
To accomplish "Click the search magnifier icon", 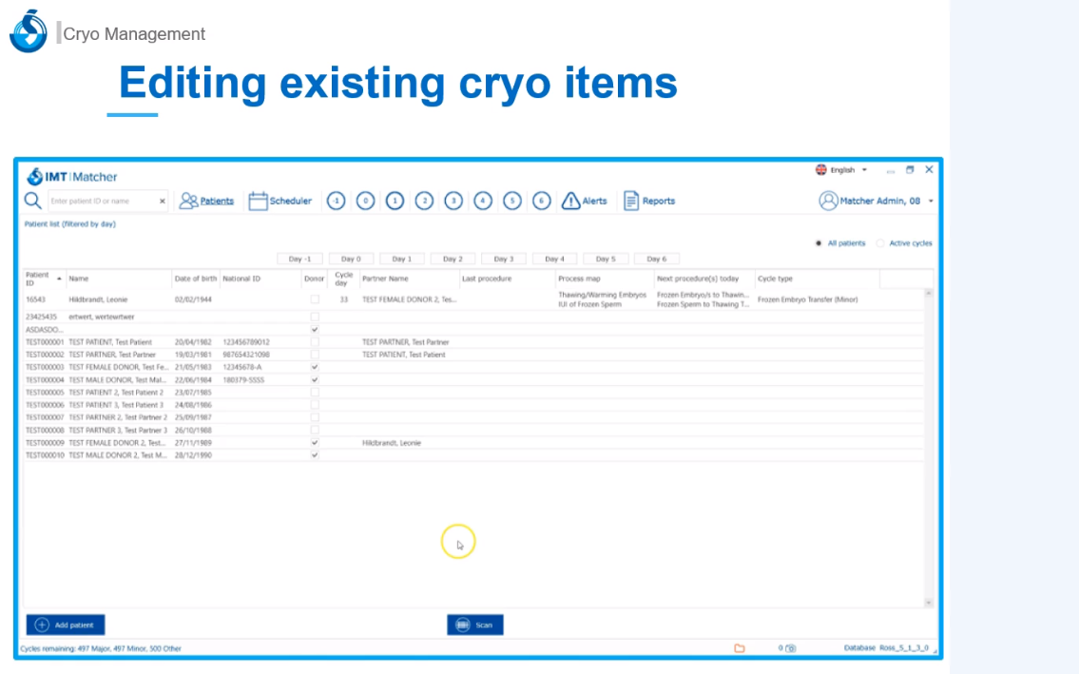I will click(x=32, y=201).
